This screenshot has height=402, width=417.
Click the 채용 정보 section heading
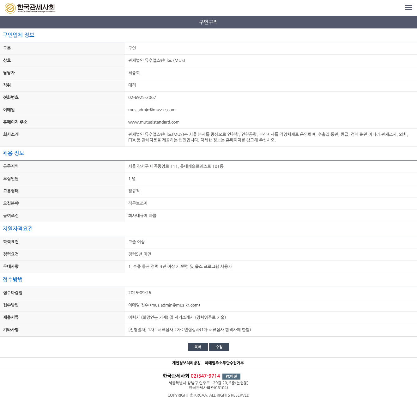click(13, 153)
